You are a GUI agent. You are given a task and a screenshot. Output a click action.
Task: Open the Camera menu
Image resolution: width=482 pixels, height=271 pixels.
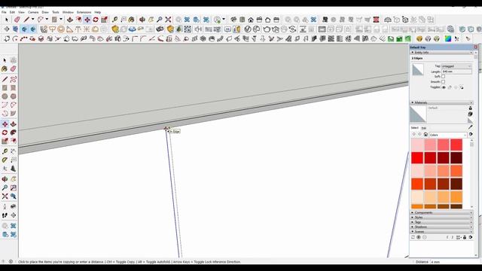(x=33, y=12)
